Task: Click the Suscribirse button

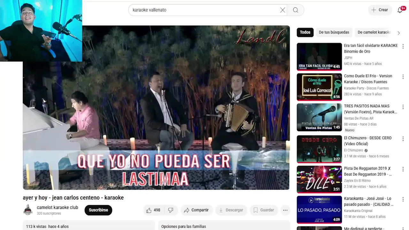Action: (x=98, y=210)
